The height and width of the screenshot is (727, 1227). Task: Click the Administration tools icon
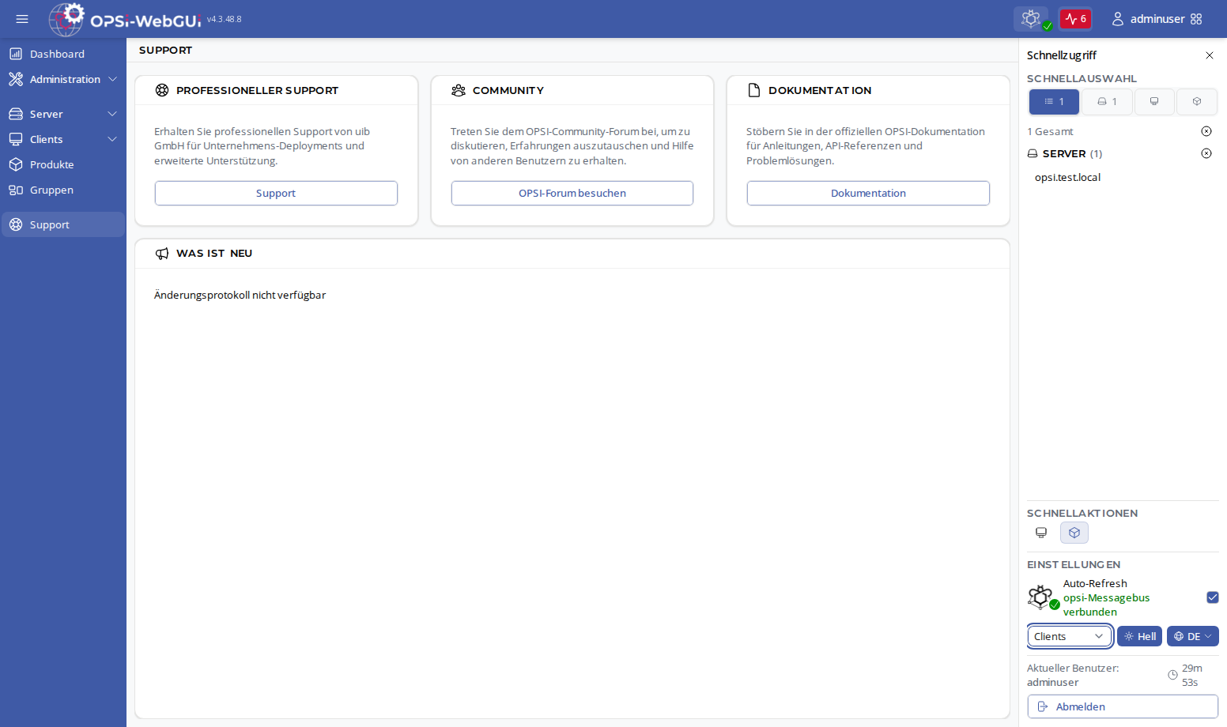(16, 79)
